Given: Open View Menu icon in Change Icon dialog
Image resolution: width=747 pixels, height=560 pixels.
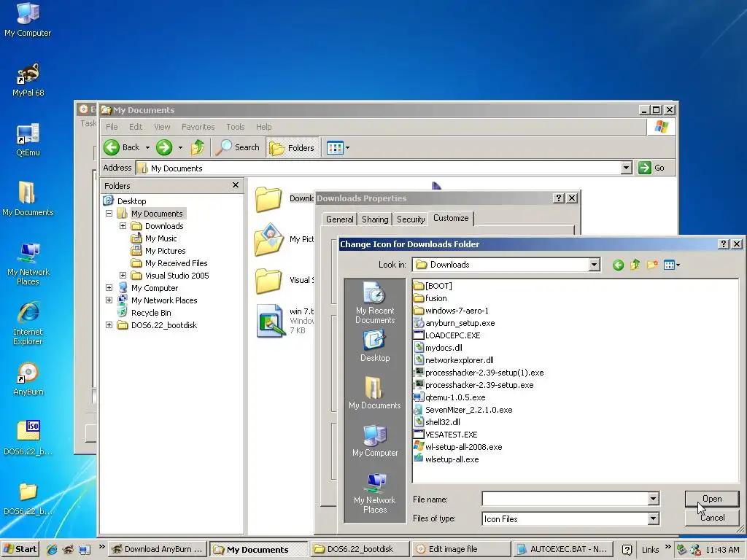Looking at the screenshot, I should point(672,265).
